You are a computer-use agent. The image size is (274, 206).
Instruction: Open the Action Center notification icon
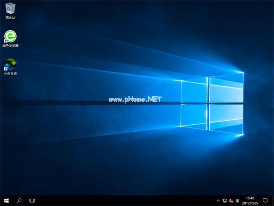coord(265,200)
